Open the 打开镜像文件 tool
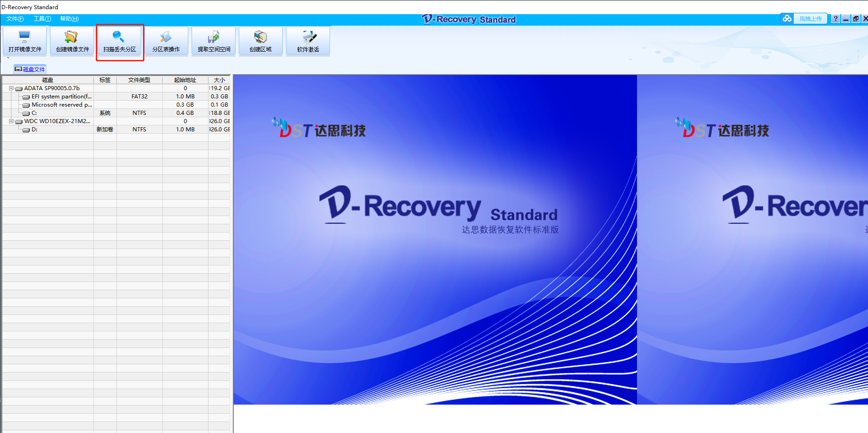 tap(25, 41)
